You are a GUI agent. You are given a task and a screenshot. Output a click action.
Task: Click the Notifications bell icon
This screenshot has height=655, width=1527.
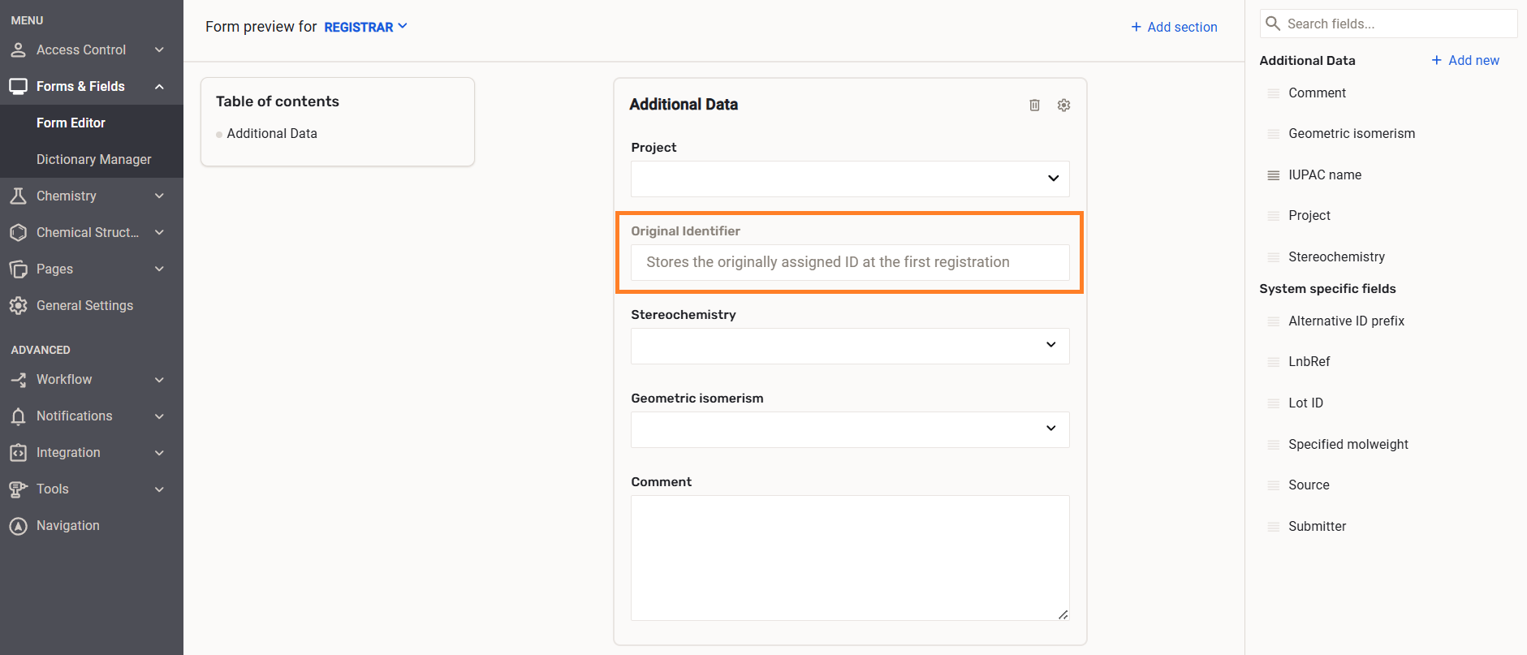coord(18,416)
